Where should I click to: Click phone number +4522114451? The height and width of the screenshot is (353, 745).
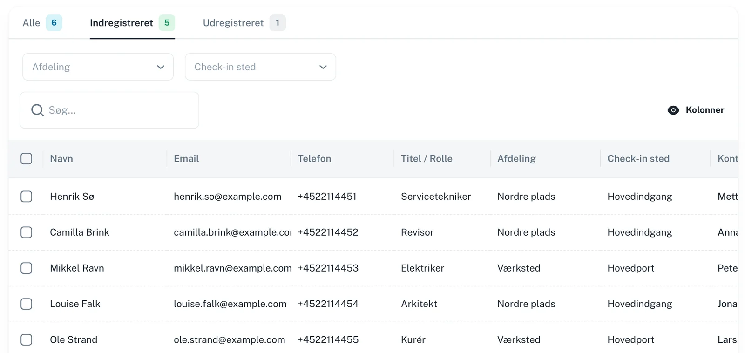(x=327, y=197)
